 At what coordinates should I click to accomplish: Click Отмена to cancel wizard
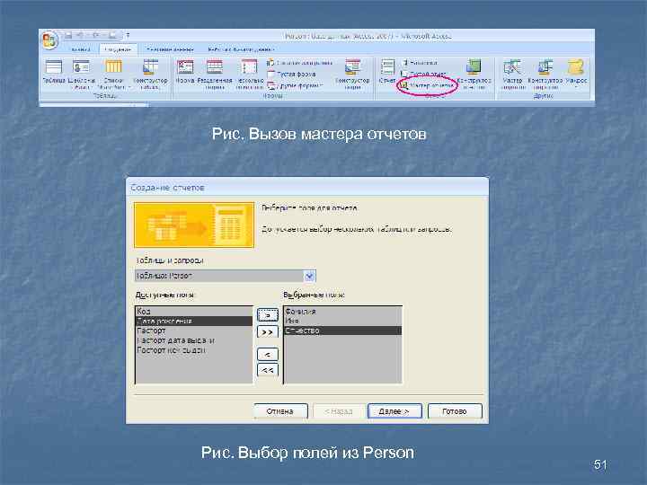tap(280, 411)
